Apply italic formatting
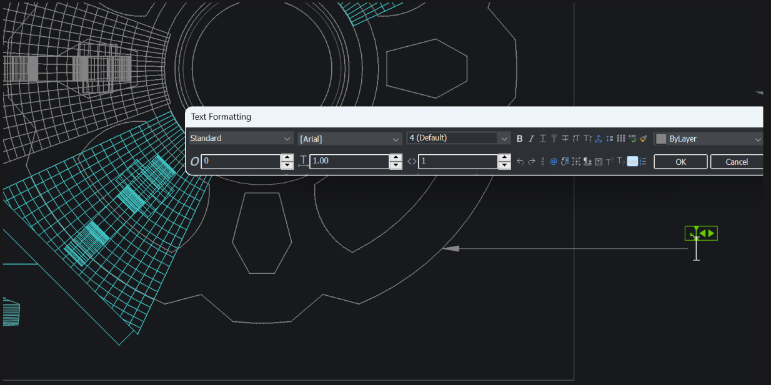 click(x=530, y=138)
